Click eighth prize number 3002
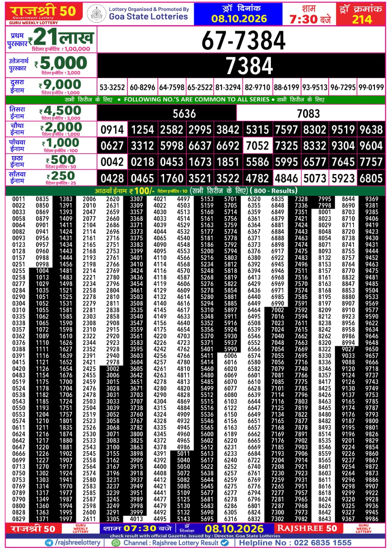 click(x=113, y=369)
